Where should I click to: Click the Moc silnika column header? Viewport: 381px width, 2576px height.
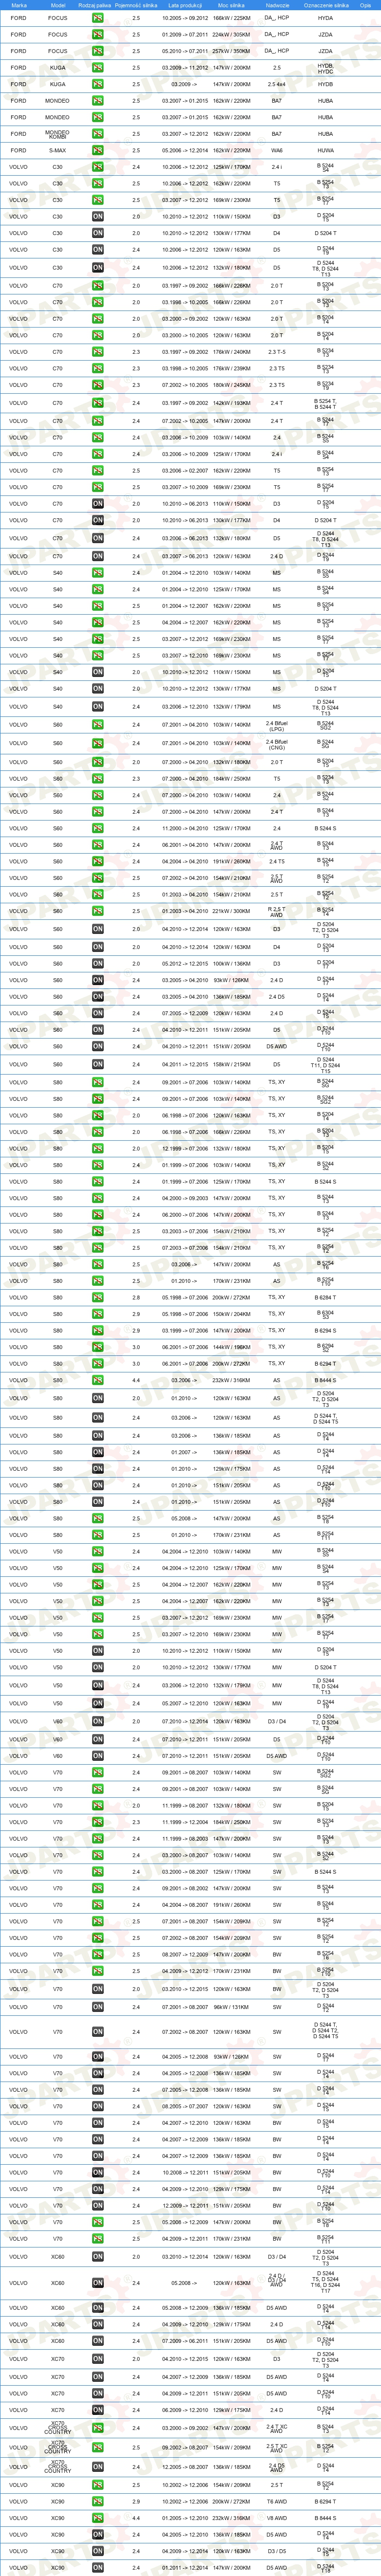(232, 5)
